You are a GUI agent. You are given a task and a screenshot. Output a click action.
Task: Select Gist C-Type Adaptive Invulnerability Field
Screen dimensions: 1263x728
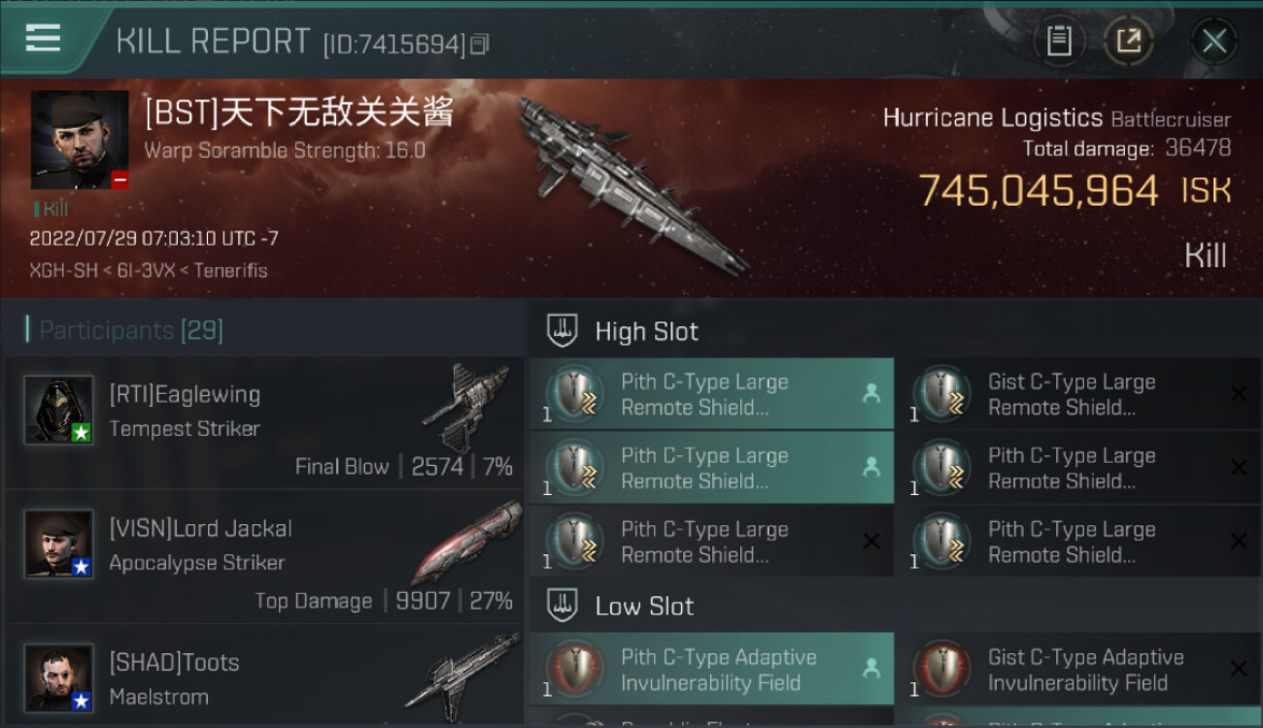1078,669
